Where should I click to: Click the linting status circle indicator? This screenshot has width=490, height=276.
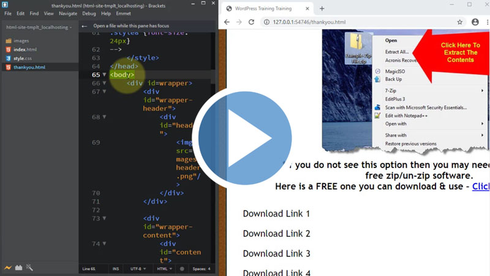coord(182,269)
